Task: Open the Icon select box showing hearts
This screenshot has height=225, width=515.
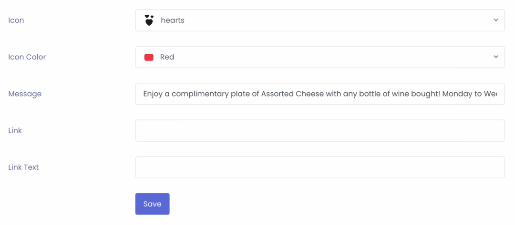Action: (320, 20)
